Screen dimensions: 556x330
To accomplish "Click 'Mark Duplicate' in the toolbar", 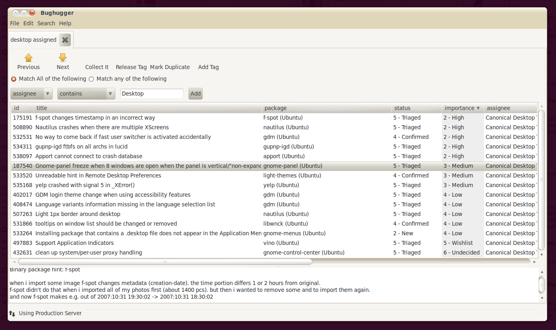I will [x=170, y=67].
